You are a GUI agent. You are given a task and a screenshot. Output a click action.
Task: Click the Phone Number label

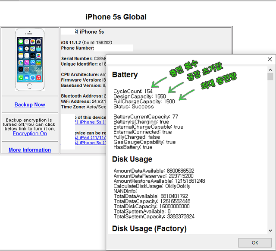pyautogui.click(x=78, y=48)
